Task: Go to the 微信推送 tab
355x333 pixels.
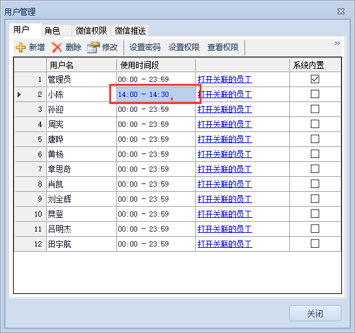Action: (x=130, y=31)
